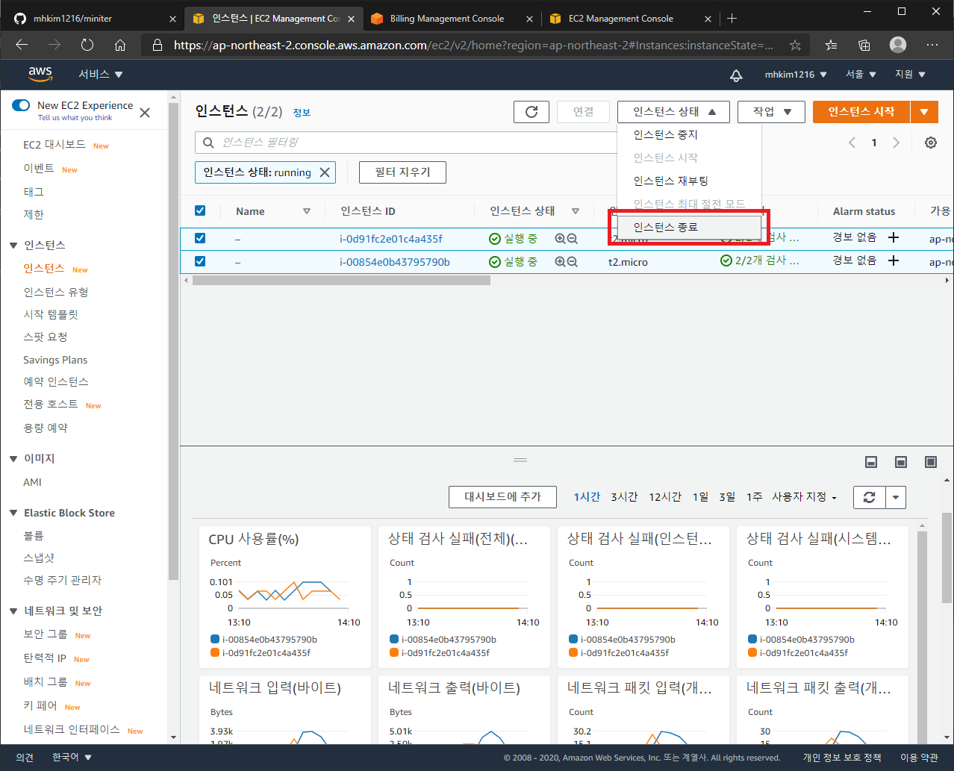Zoom in status for instance i-0d91fc2e01c4a435f
This screenshot has height=771, width=954.
pyautogui.click(x=561, y=239)
